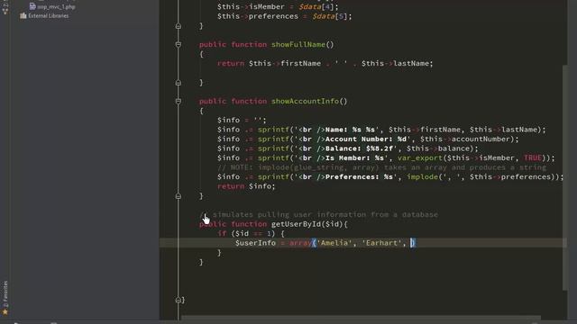Click fold end marker after return $info

point(179,196)
